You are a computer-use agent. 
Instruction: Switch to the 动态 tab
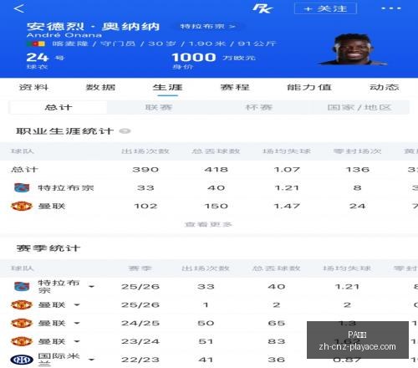click(x=385, y=87)
